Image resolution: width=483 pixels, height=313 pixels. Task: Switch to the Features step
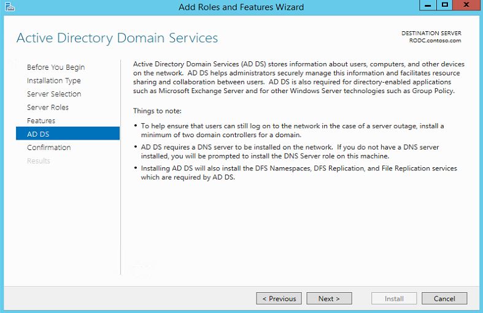point(41,121)
